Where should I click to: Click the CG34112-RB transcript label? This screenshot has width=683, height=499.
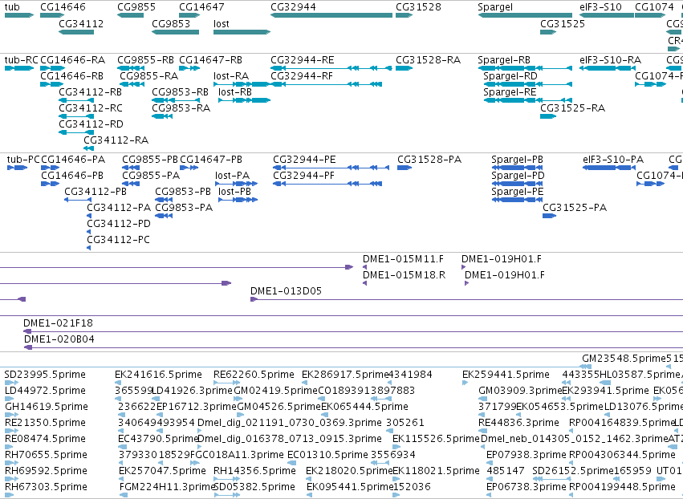click(91, 92)
